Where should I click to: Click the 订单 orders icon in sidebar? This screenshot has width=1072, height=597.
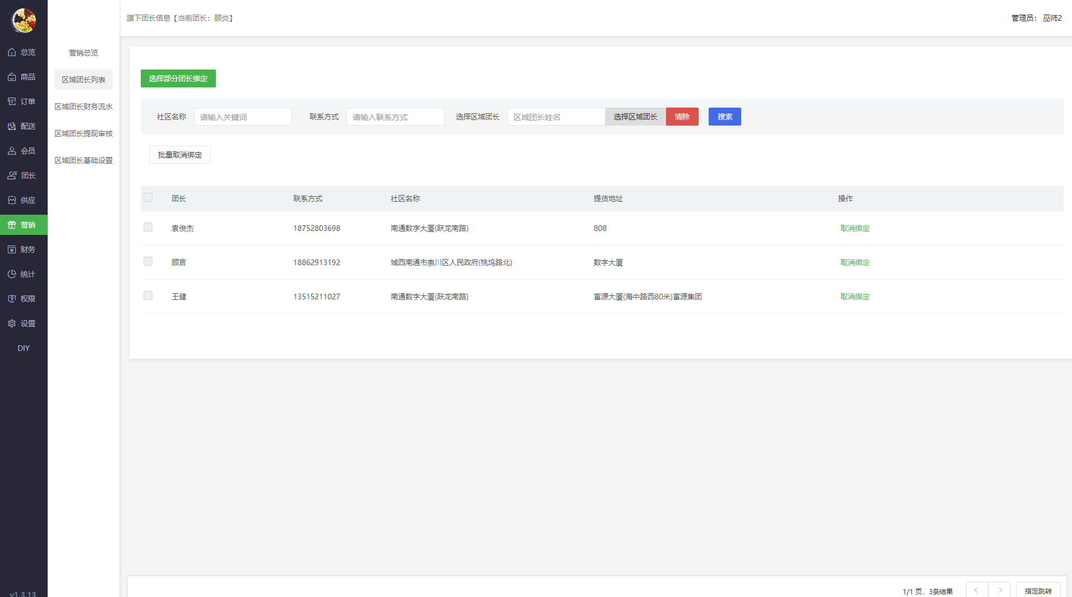pos(12,101)
